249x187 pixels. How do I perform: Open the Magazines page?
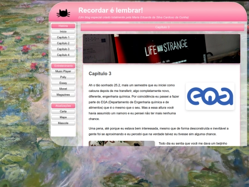(63, 95)
